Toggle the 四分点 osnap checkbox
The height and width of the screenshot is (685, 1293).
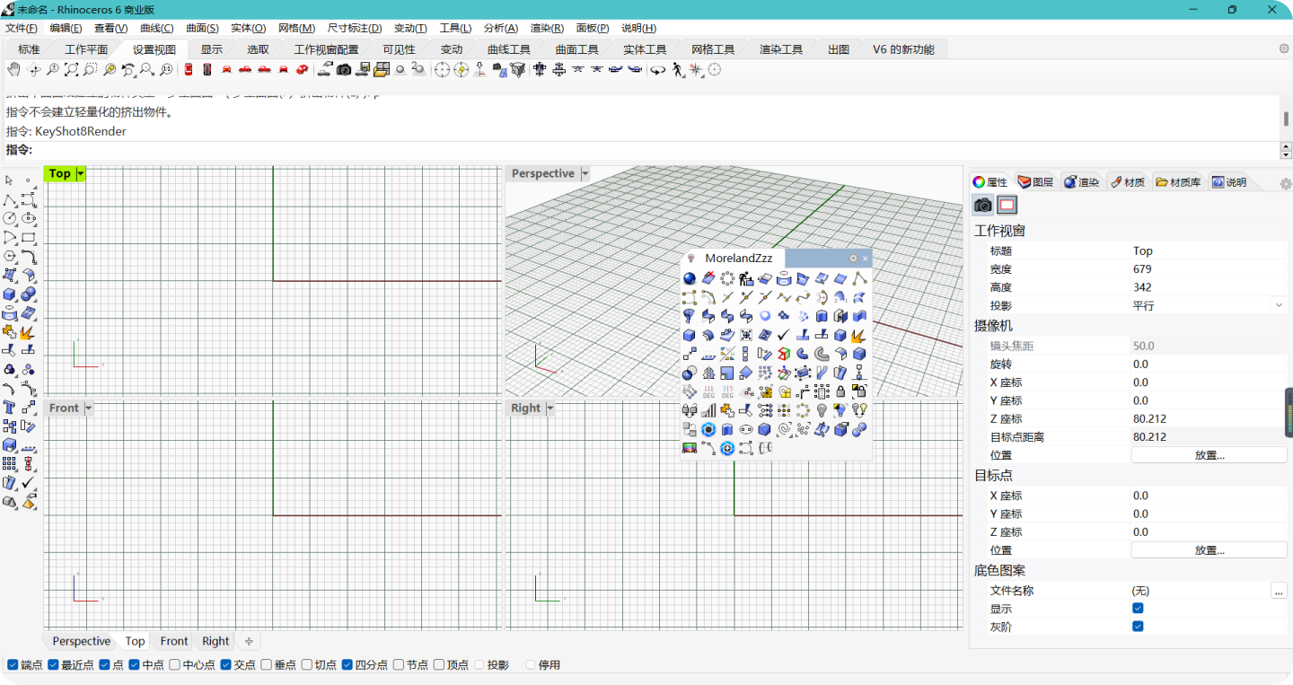click(x=347, y=665)
